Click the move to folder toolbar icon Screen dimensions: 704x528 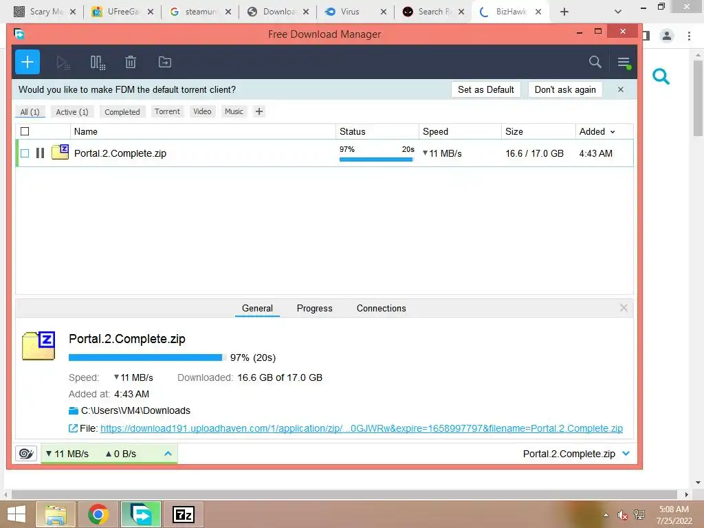[165, 62]
